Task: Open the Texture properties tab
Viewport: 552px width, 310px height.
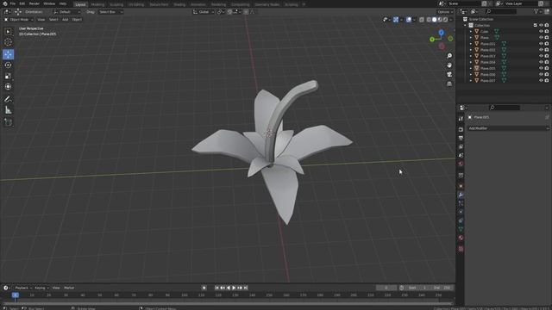Action: pos(461,249)
